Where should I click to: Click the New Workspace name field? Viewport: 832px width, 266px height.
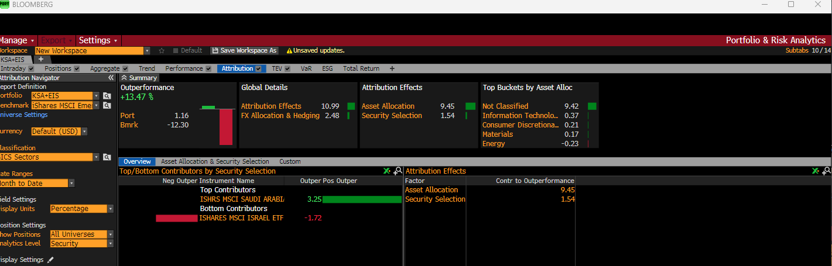pos(89,51)
